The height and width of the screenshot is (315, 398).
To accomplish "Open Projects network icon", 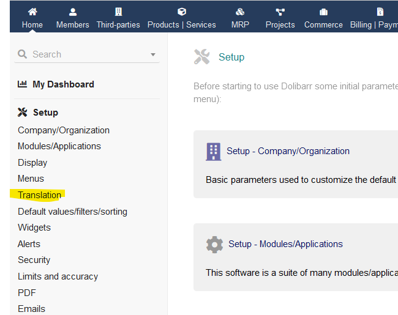I will point(280,12).
